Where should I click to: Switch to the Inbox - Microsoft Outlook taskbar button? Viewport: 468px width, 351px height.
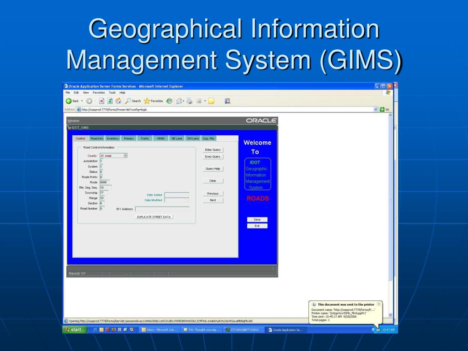(159, 330)
